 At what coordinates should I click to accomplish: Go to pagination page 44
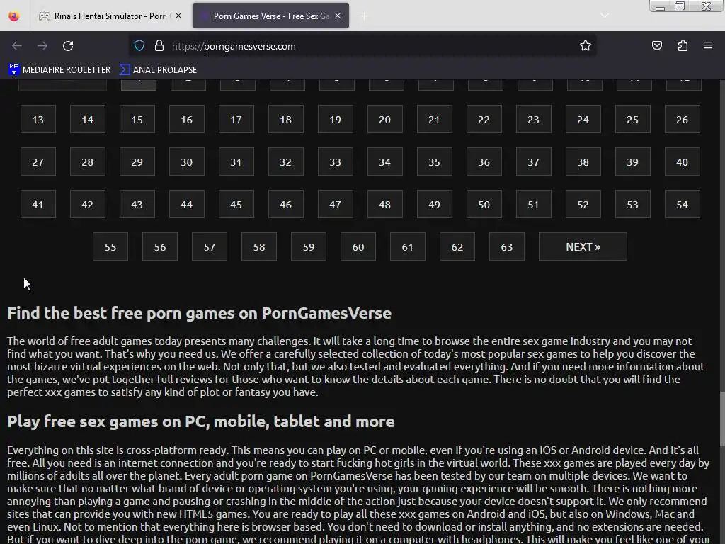click(186, 205)
